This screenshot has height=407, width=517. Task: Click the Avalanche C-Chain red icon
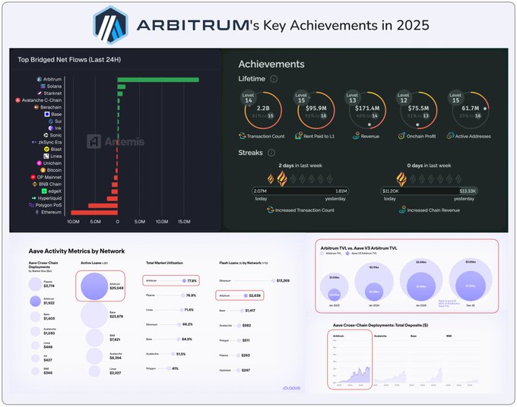click(17, 100)
